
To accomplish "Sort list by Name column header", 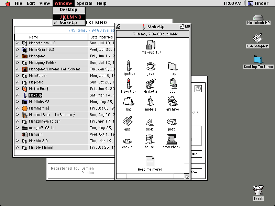I will pos(51,37).
